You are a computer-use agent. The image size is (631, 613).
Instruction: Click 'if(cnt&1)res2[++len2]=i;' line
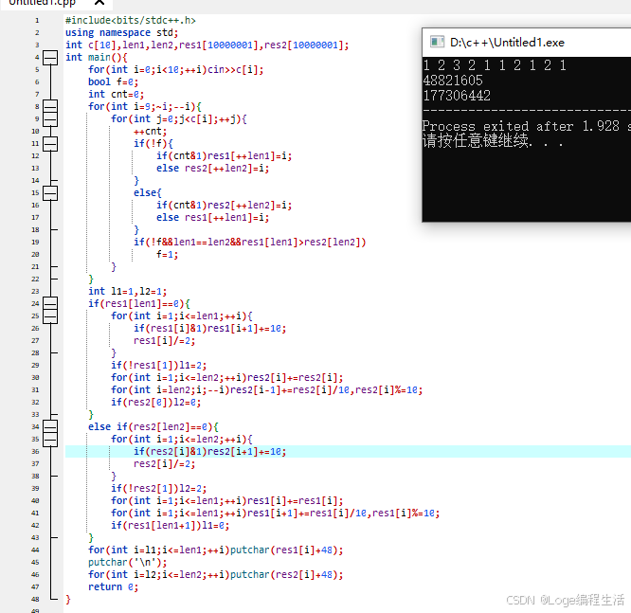pyautogui.click(x=225, y=206)
